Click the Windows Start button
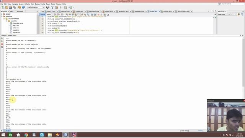This screenshot has height=138, width=245. click(x=3, y=135)
